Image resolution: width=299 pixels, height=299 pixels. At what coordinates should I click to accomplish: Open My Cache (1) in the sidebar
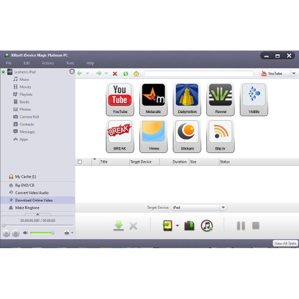pos(38,176)
